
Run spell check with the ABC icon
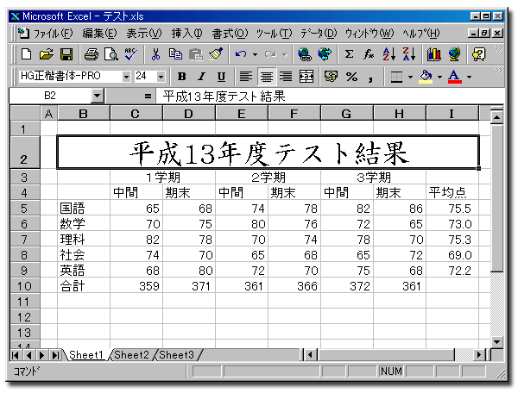coord(131,54)
